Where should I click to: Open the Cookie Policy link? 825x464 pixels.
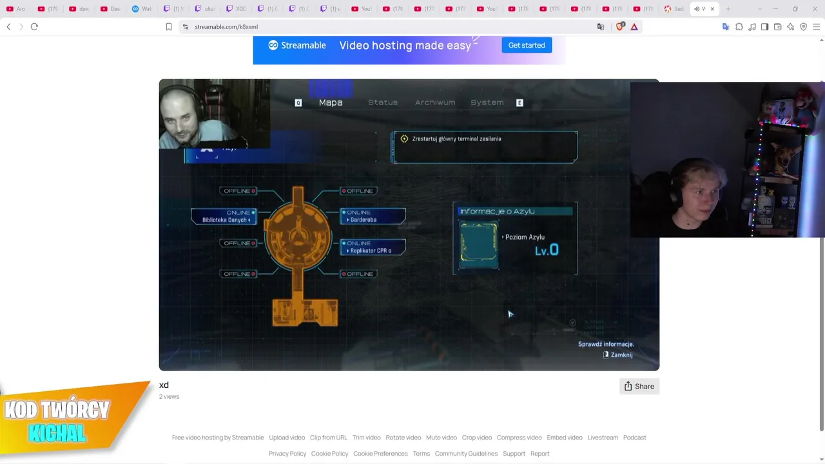click(x=329, y=454)
